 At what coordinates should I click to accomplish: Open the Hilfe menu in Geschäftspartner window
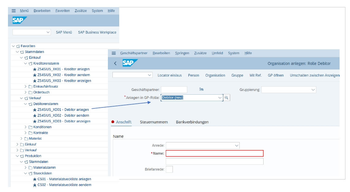coord(248,53)
